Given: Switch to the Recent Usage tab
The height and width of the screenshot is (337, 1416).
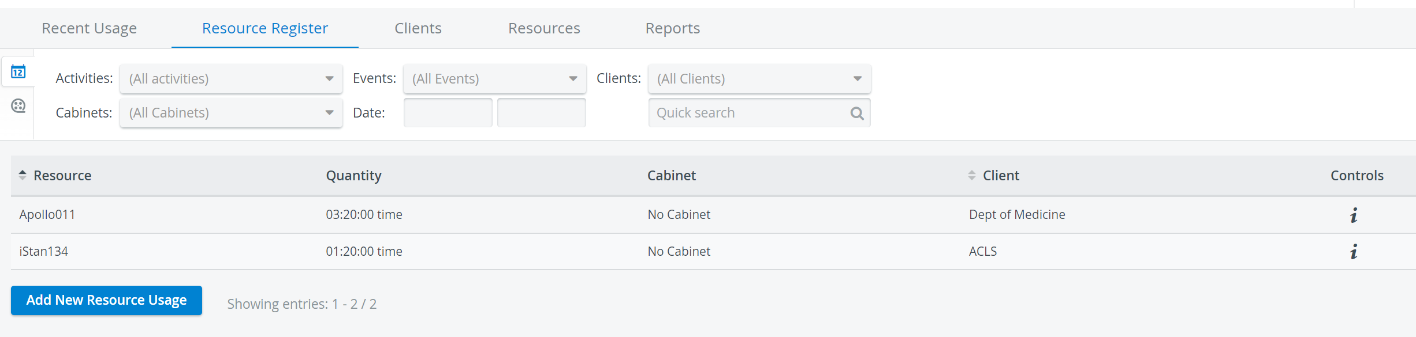Looking at the screenshot, I should (89, 28).
